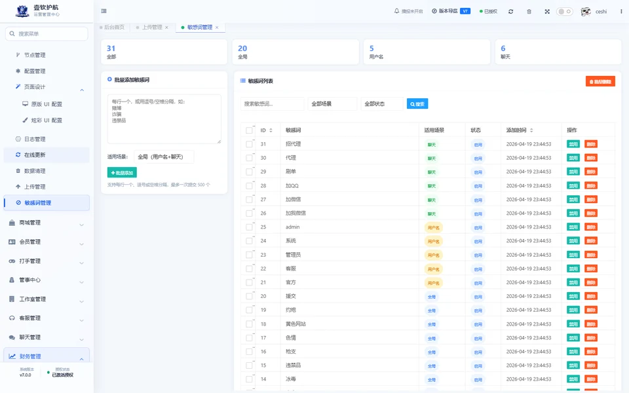
Task: Switch to the 后台首页 tab
Action: point(114,28)
